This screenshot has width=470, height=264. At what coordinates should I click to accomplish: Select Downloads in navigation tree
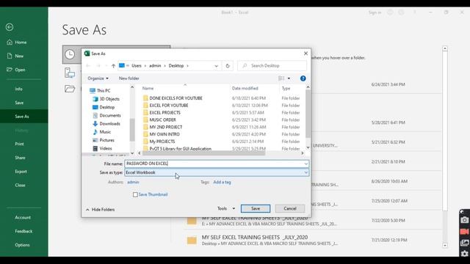[106, 124]
